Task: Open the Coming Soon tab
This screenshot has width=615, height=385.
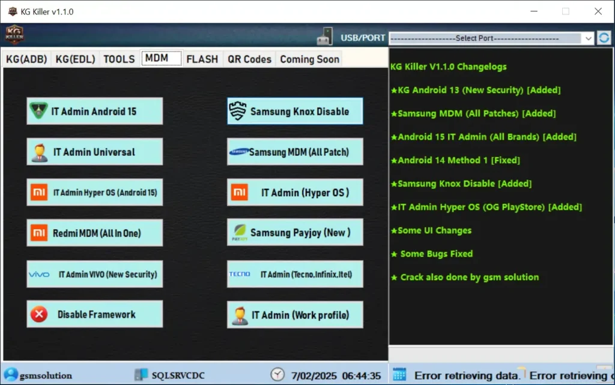Action: (309, 59)
